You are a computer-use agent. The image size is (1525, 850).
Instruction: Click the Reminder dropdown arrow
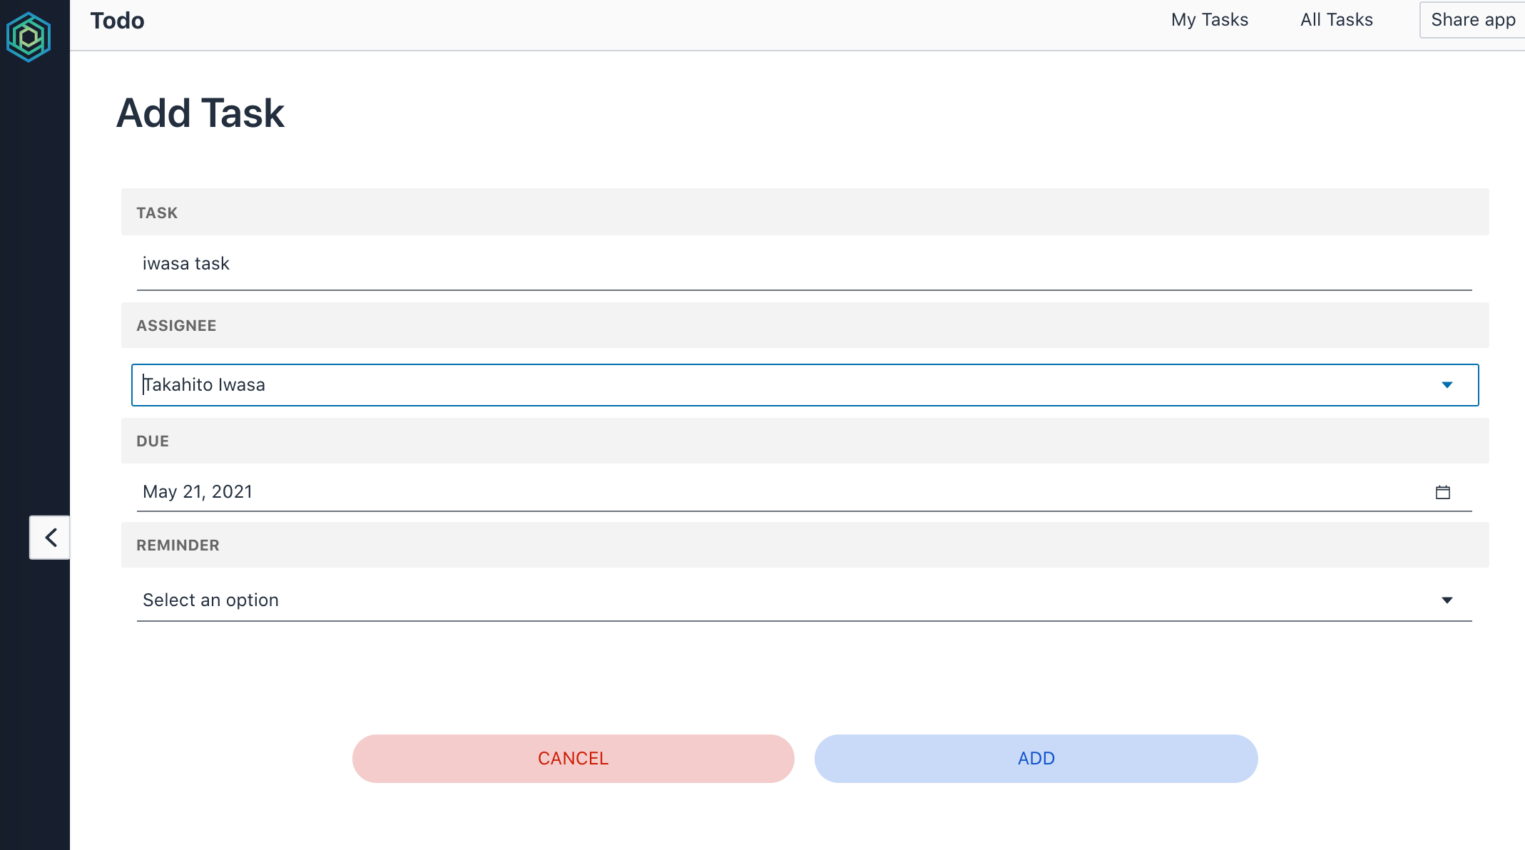pos(1448,600)
